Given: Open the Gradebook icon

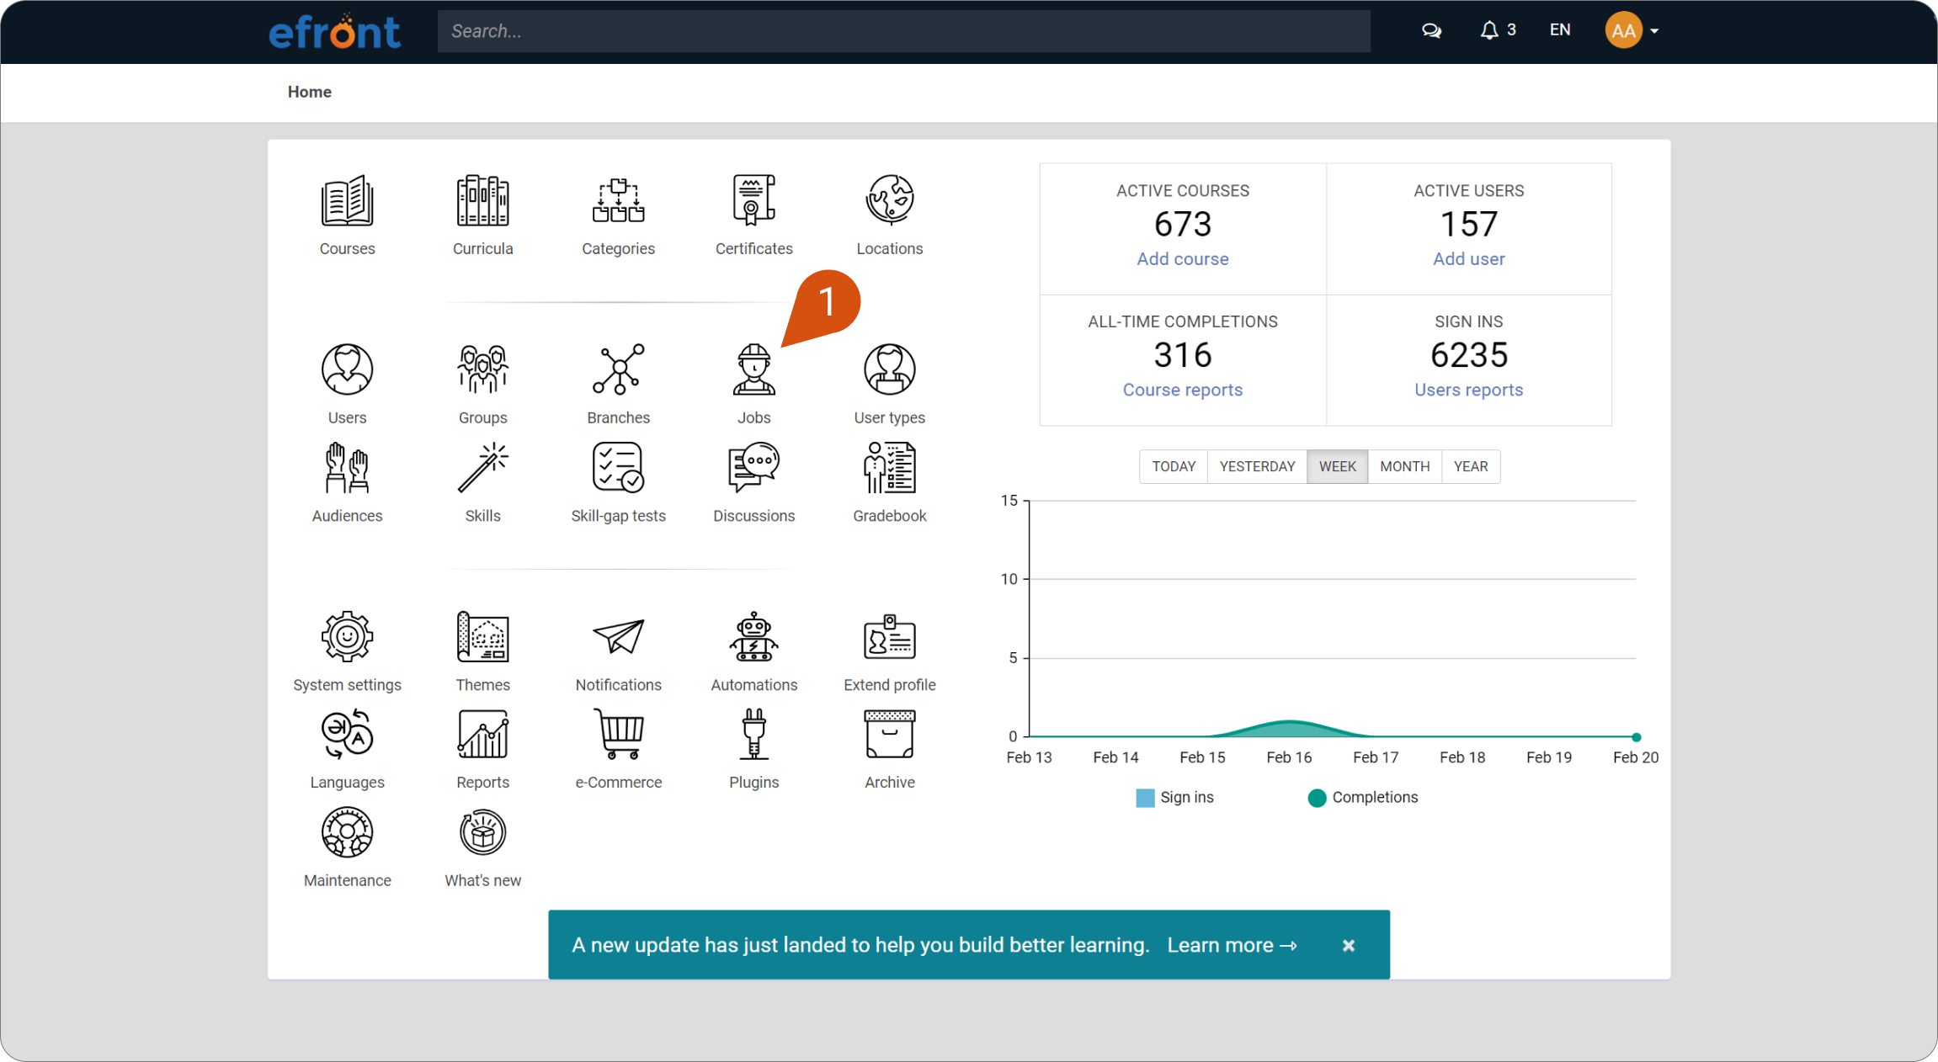Looking at the screenshot, I should [x=889, y=467].
